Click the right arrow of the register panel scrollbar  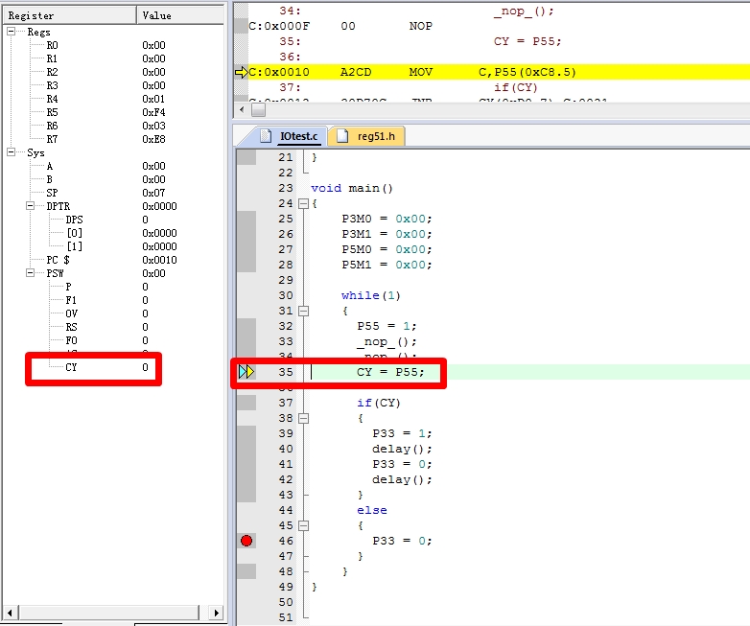216,613
